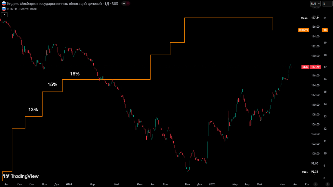Click the dash indicator icon after RUS
Screen dimensions: 333x187
[124, 4]
